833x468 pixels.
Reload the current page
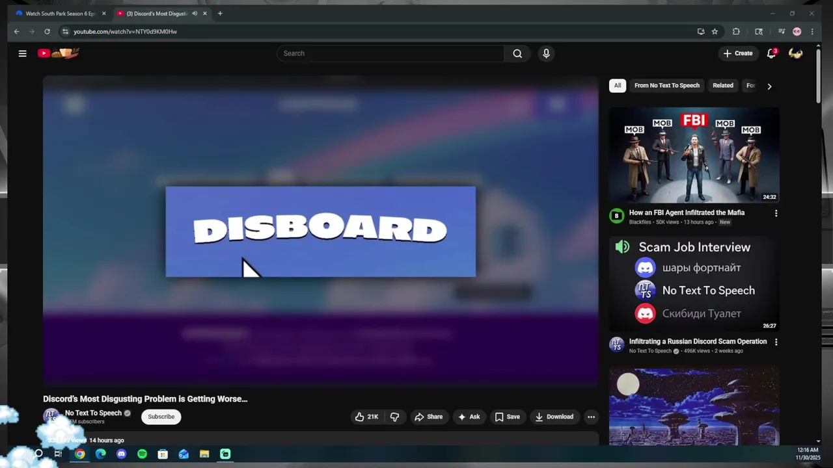47,31
